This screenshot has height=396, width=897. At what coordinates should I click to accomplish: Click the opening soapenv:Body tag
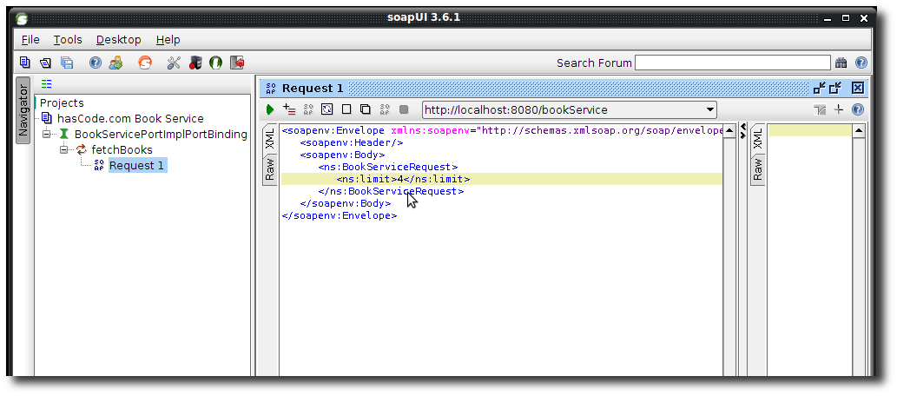343,155
